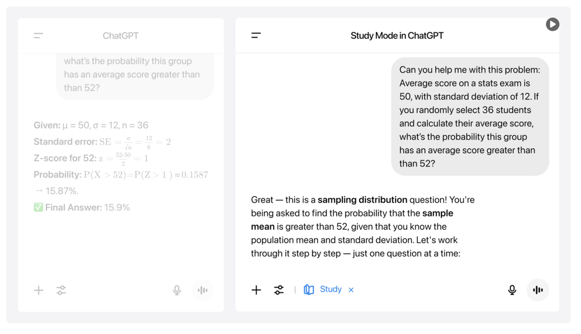
Task: Open composer tools in the Study panel
Action: [279, 289]
